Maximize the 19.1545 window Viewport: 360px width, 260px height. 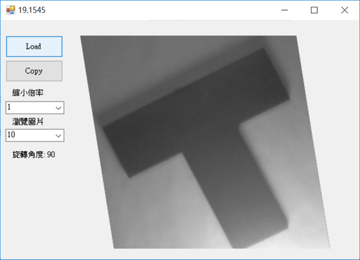[314, 10]
